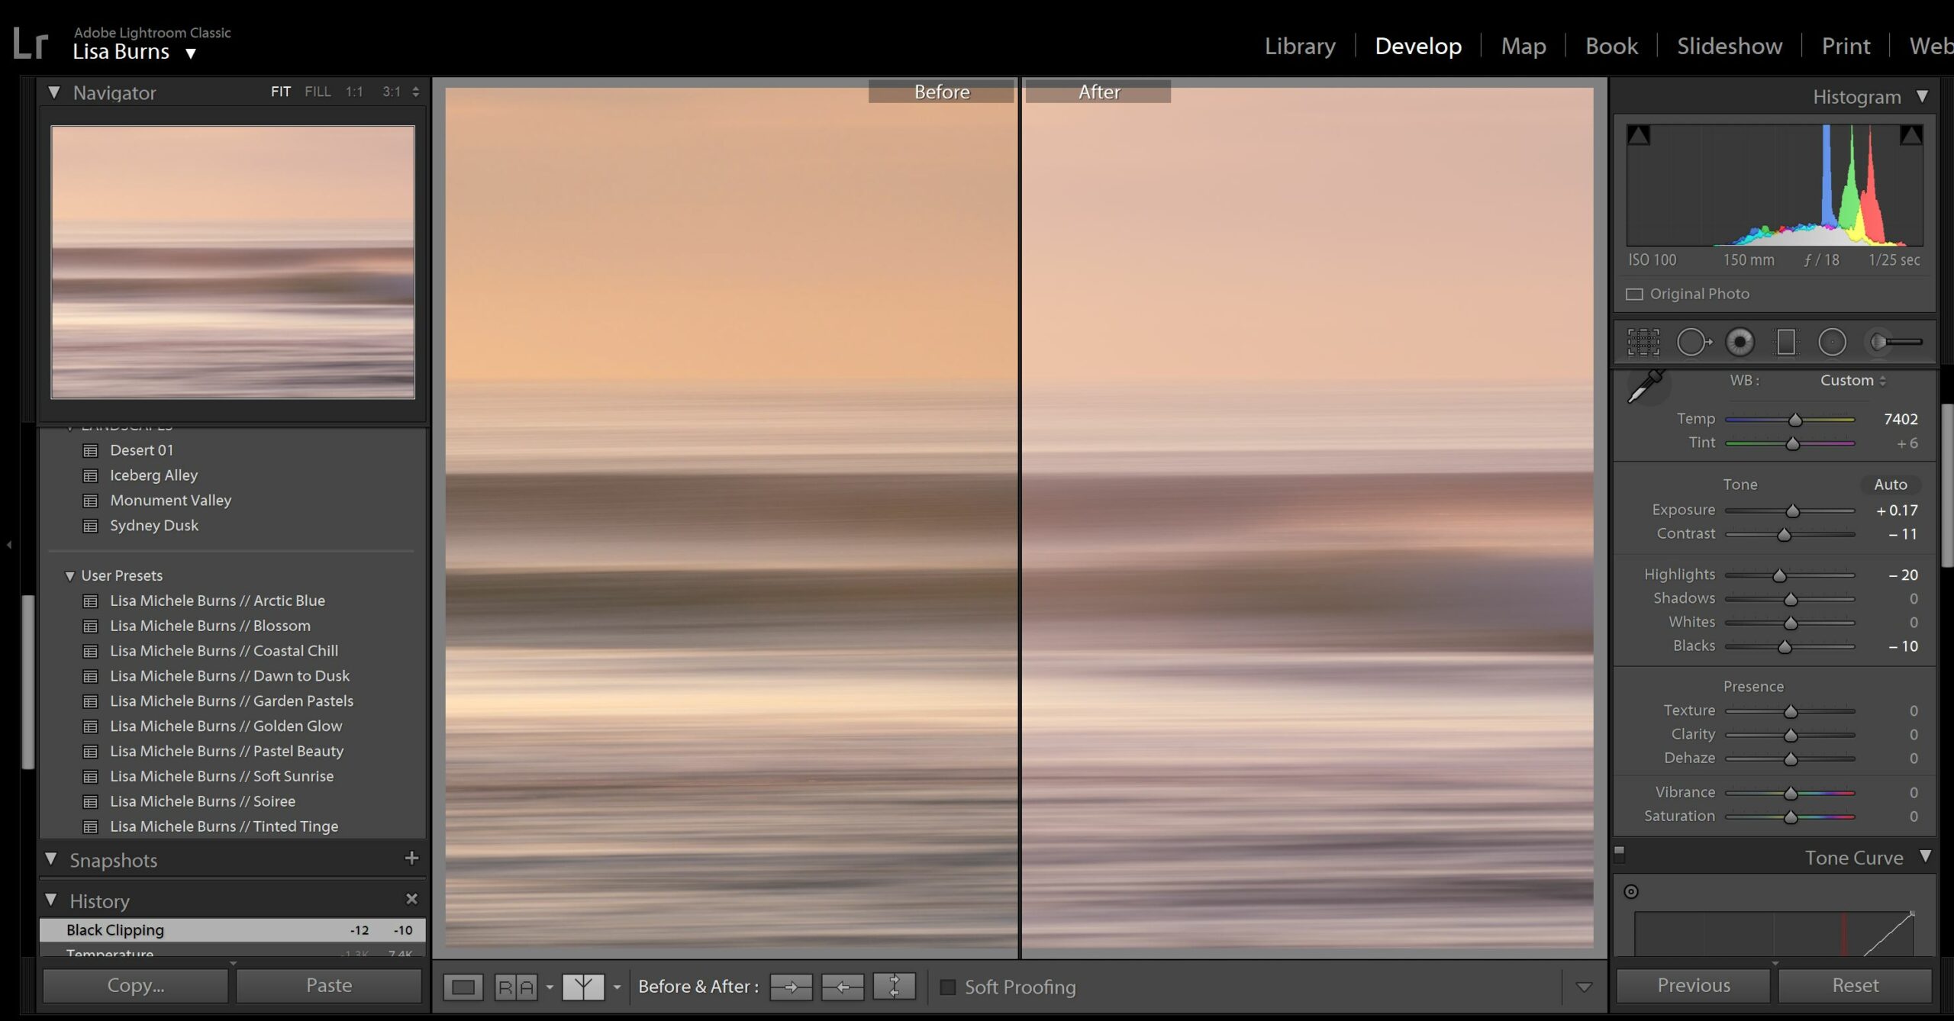The image size is (1954, 1021).
Task: Click the Exposure value +0.17
Action: [1898, 510]
